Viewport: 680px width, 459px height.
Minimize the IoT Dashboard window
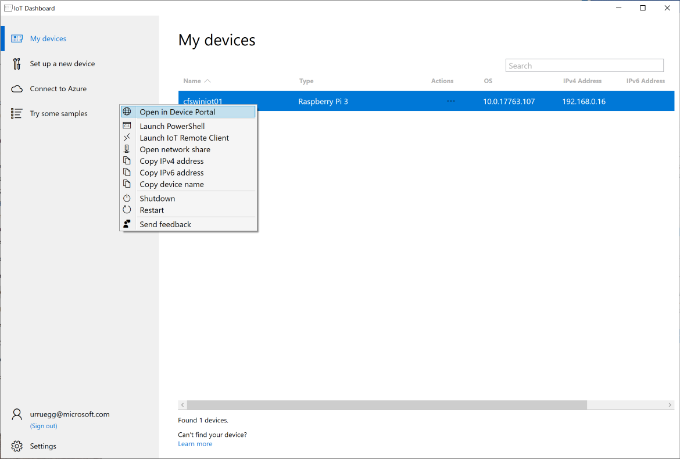619,8
